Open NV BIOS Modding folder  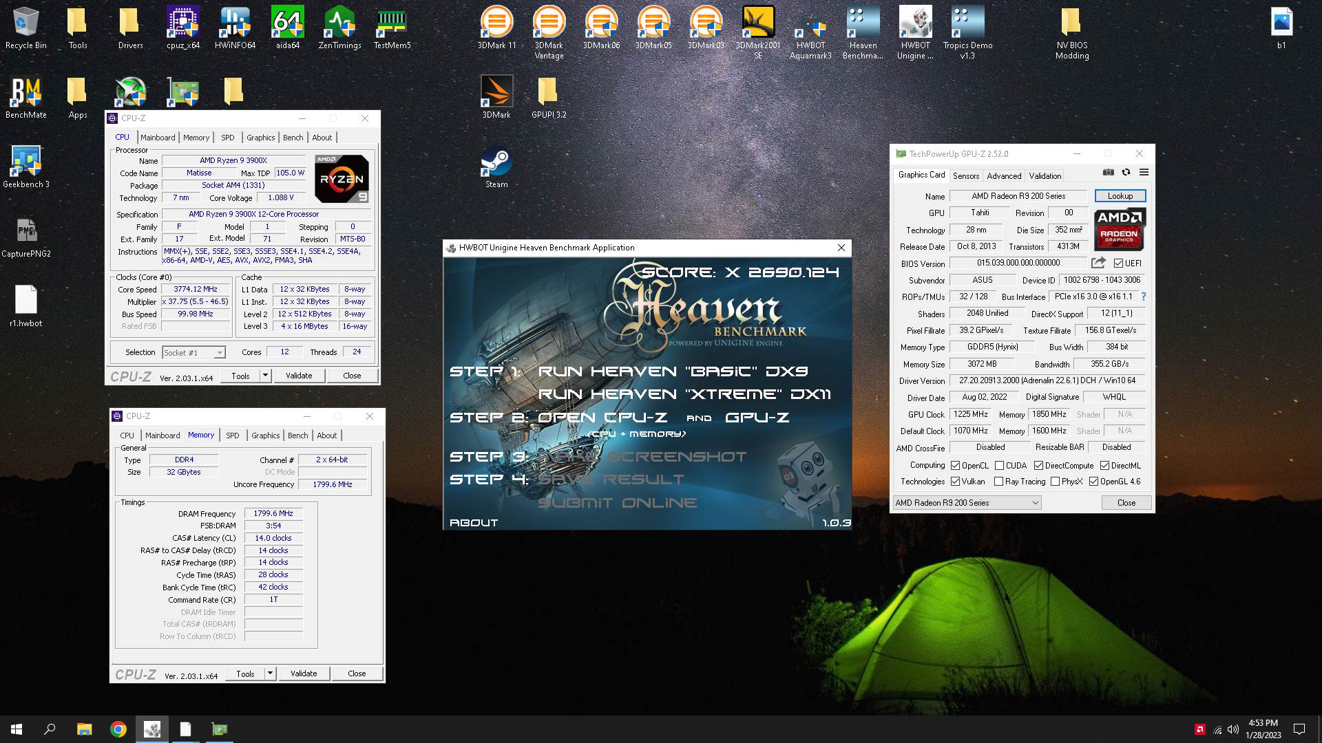(x=1072, y=32)
